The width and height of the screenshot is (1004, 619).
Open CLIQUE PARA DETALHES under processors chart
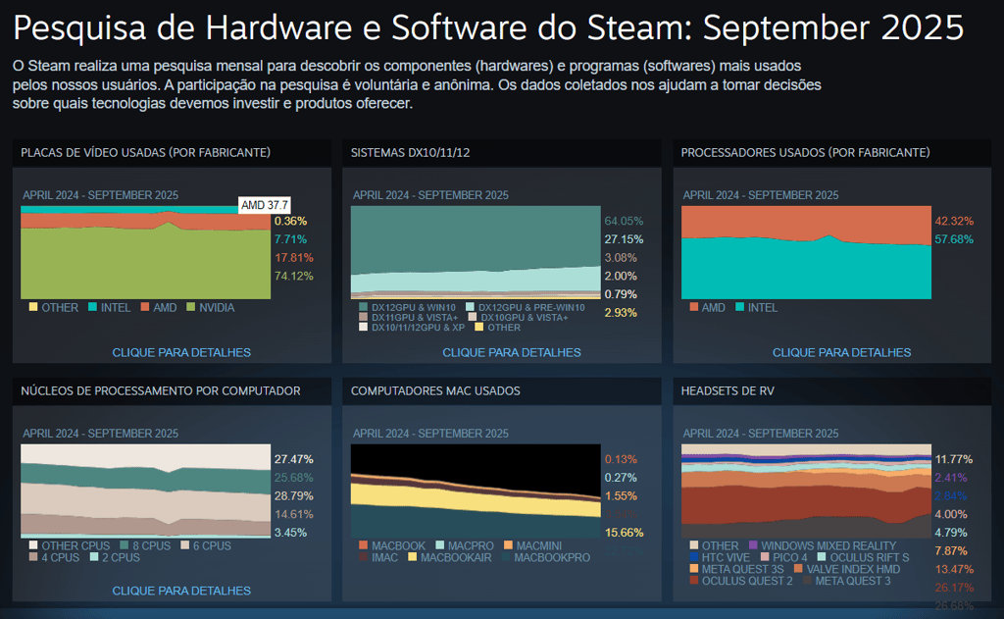click(841, 352)
